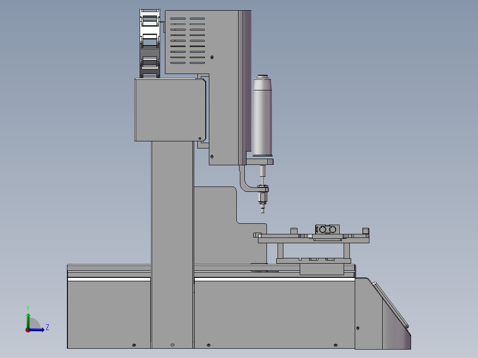Pick the dispensing syringe barrel cylinder
478x358 pixels.
click(x=263, y=116)
